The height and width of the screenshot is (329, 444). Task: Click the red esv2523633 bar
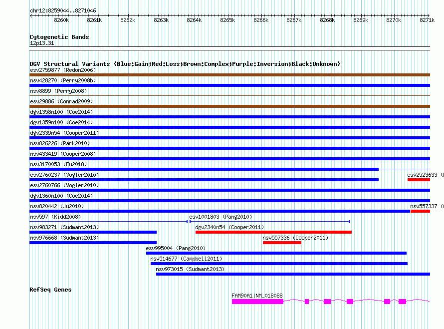click(x=419, y=180)
